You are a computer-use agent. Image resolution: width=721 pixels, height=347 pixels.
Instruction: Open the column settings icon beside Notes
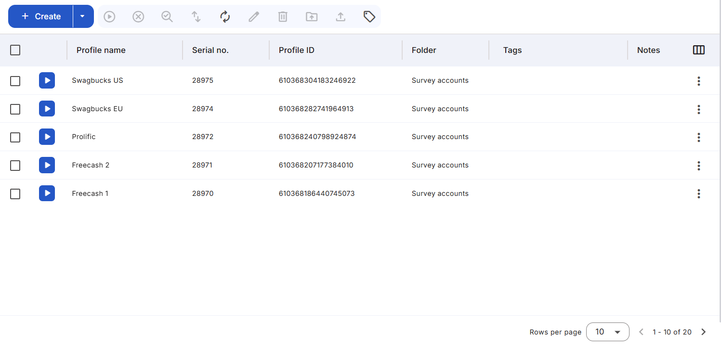click(x=698, y=50)
